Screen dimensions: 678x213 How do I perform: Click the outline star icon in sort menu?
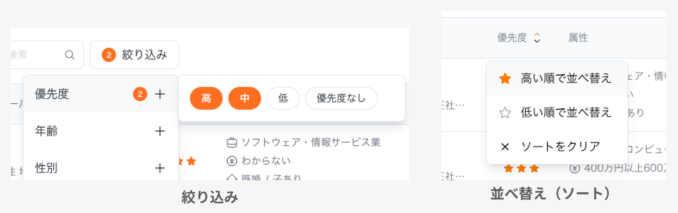click(505, 113)
